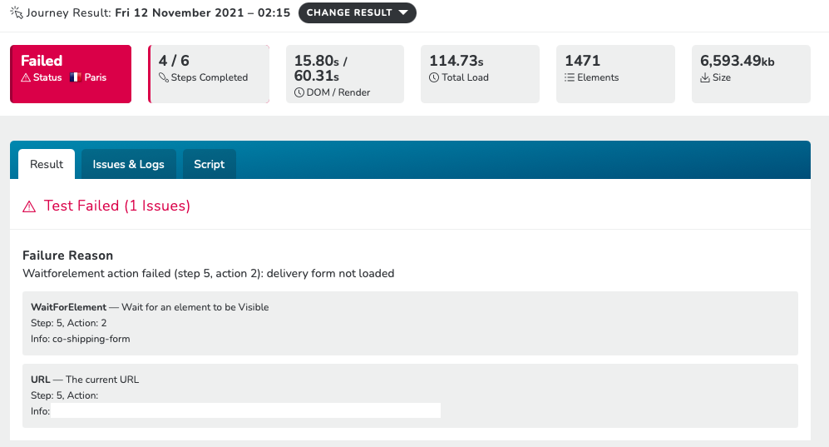Click the warning triangle in Failed status card
This screenshot has width=829, height=447.
coord(26,77)
